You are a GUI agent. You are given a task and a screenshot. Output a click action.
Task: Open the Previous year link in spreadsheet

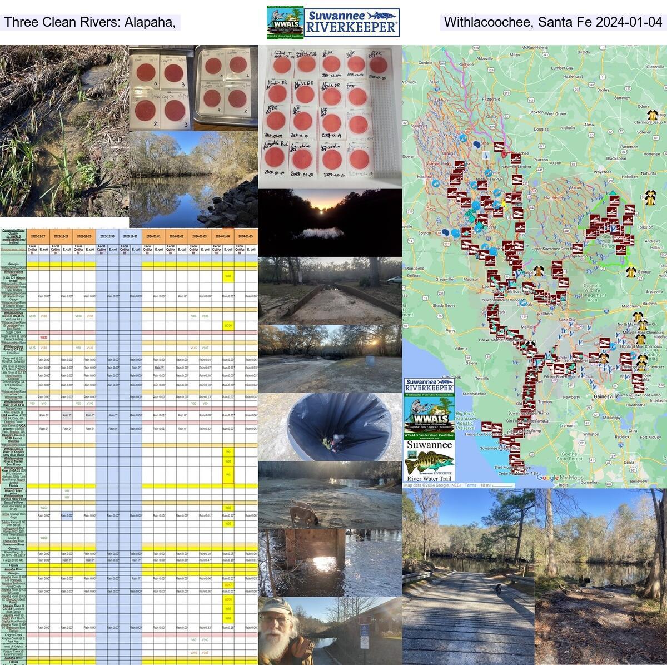(x=13, y=249)
